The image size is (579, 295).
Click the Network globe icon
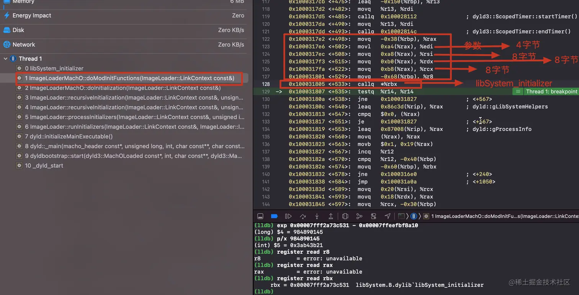(7, 45)
